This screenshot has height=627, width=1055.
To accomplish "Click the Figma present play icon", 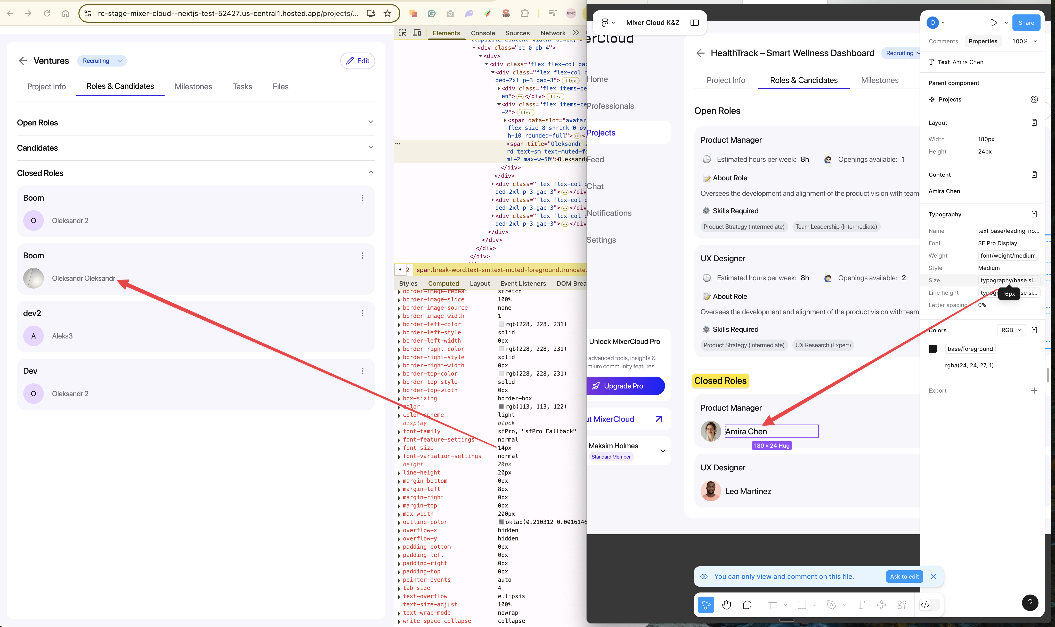I will point(993,23).
